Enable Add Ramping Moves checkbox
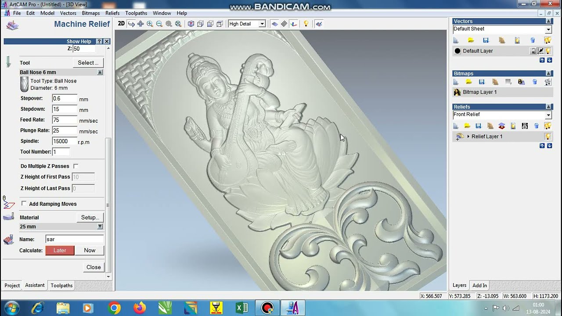The height and width of the screenshot is (316, 562). [x=24, y=204]
